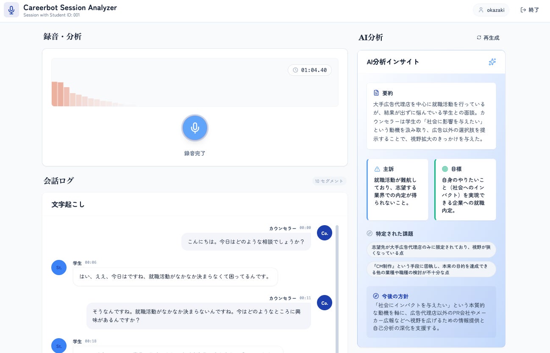Screen dimensions: 550x353
Task: Click the 特定された課題 compass icon
Action: (369, 234)
